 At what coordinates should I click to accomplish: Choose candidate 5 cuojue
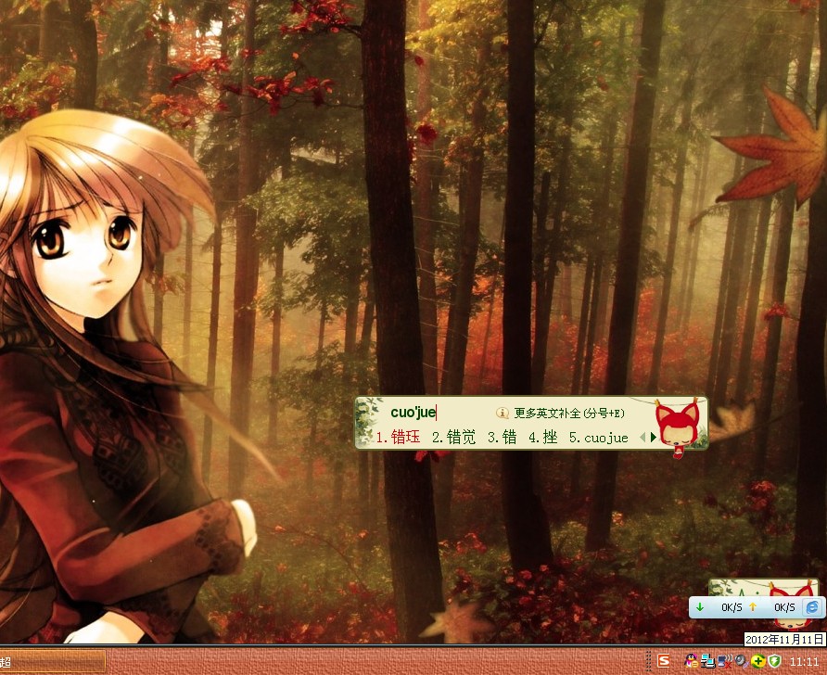[x=599, y=438]
